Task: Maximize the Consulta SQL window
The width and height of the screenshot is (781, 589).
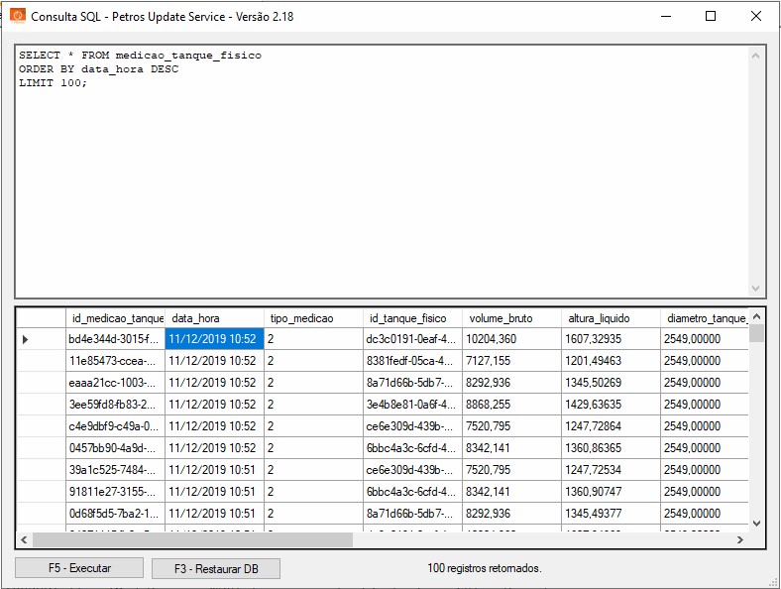Action: 711,17
